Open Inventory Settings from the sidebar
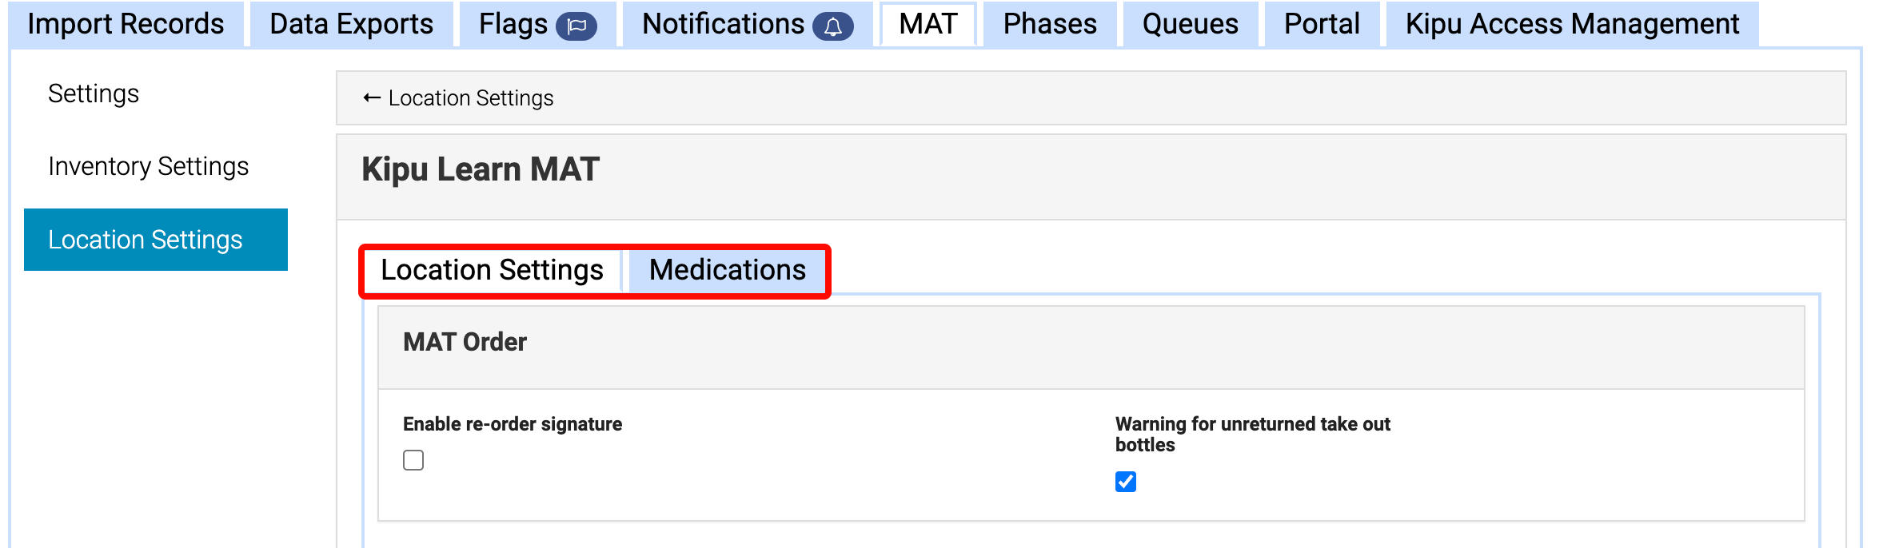 [147, 166]
